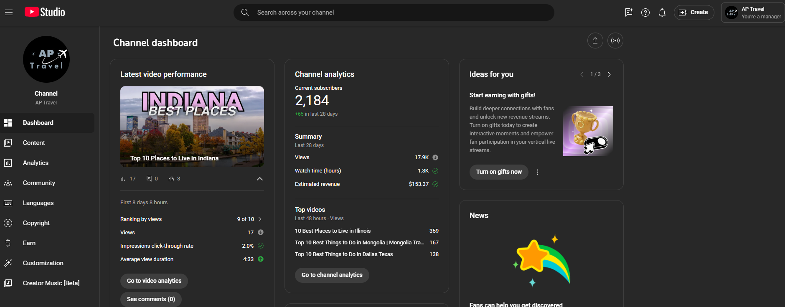Viewport: 785px width, 307px height.
Task: Click the likes thumbs-up icon showing 3
Action: 171,179
